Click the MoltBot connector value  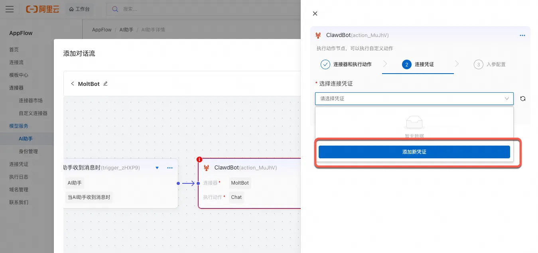pyautogui.click(x=240, y=183)
